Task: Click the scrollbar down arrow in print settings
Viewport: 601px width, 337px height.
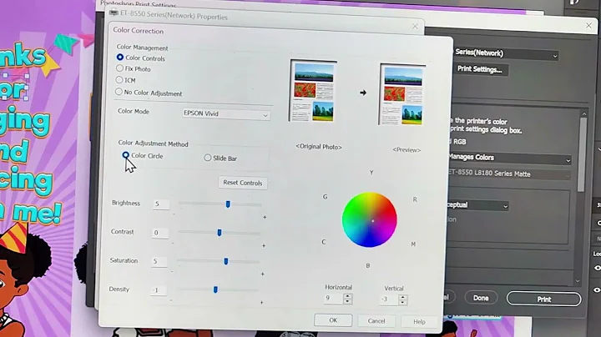Action: click(578, 281)
